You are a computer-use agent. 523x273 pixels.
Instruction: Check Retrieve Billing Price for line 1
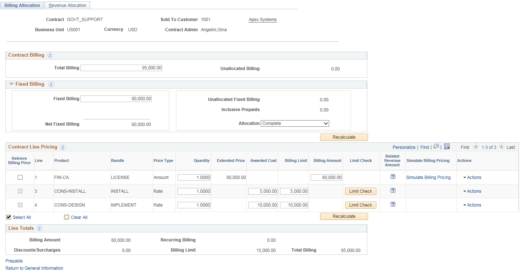point(20,177)
